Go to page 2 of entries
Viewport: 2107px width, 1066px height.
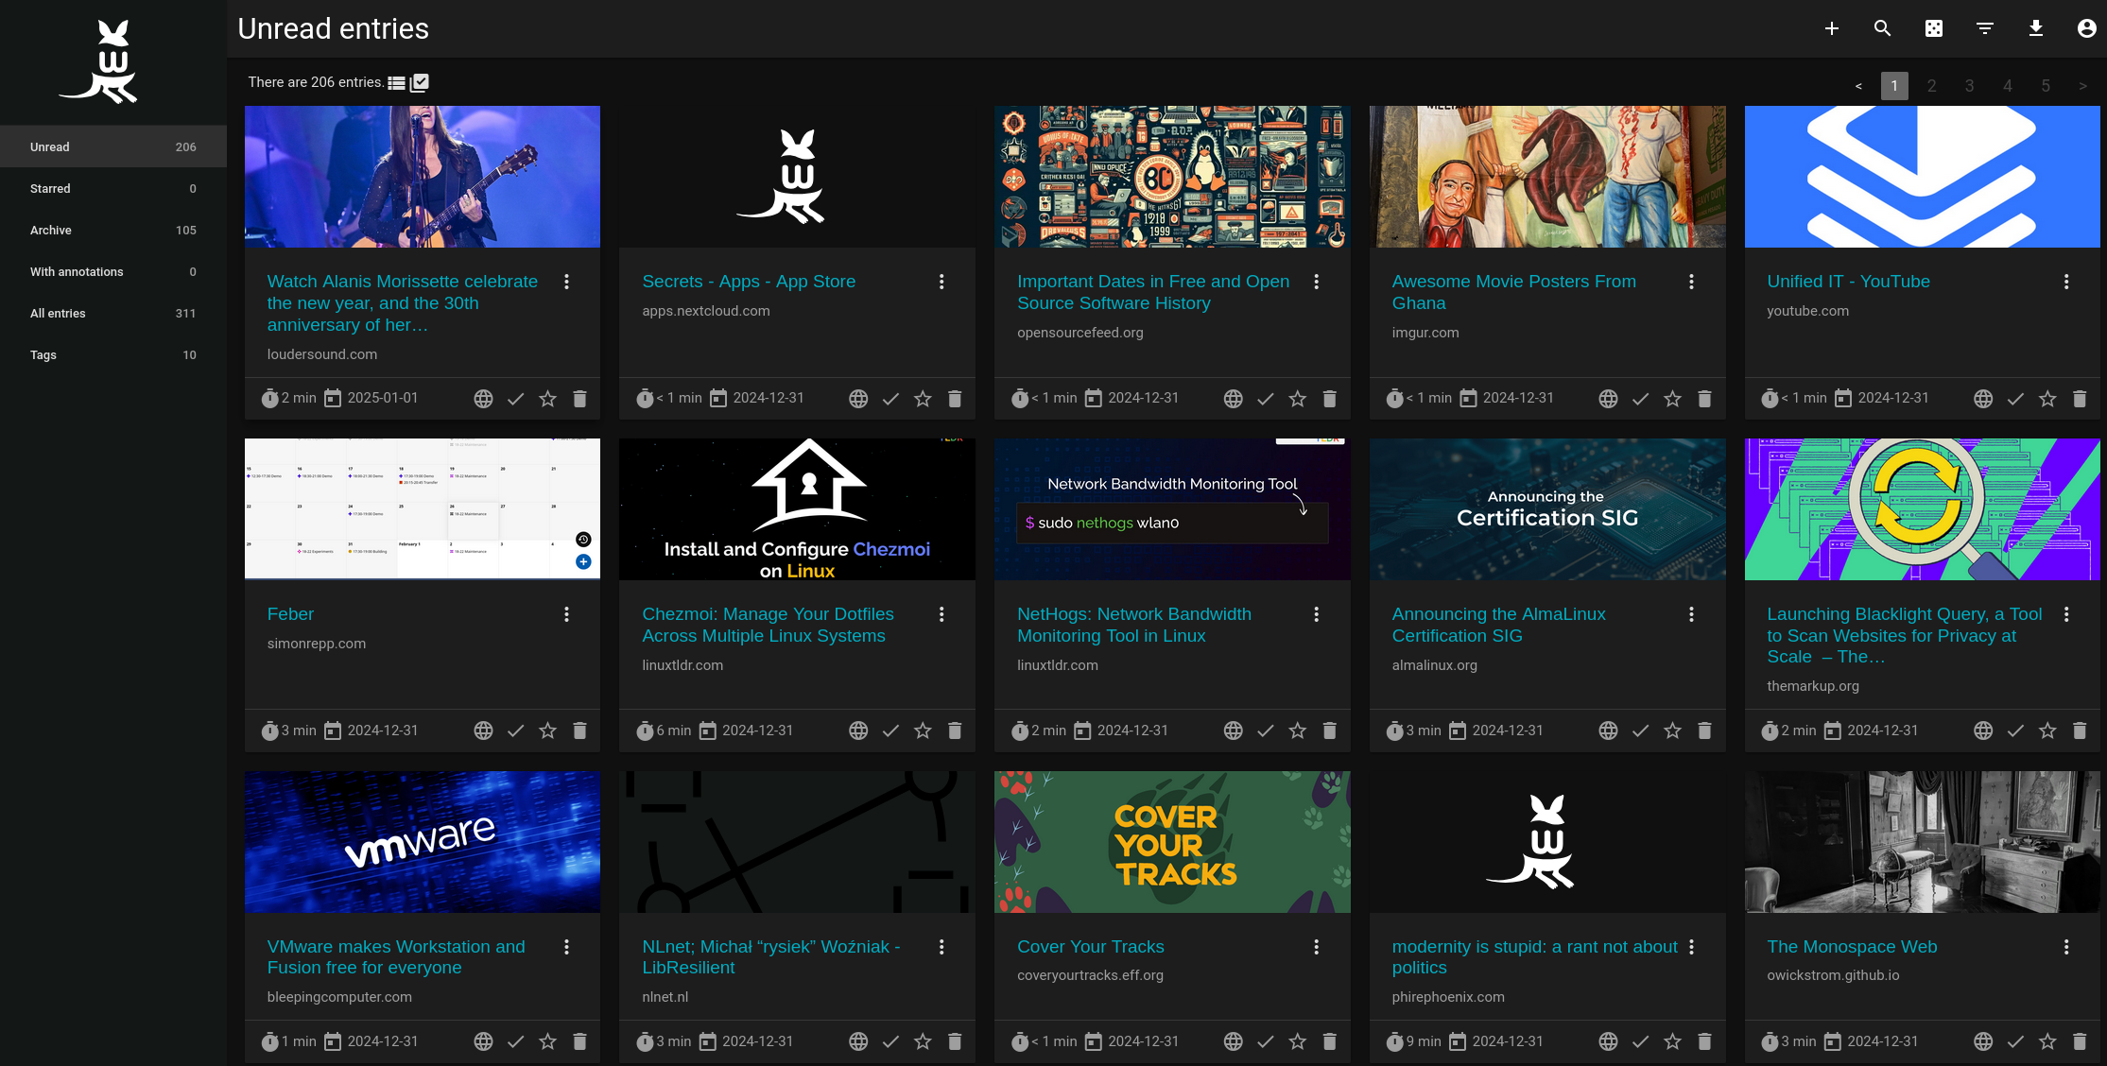(1931, 85)
